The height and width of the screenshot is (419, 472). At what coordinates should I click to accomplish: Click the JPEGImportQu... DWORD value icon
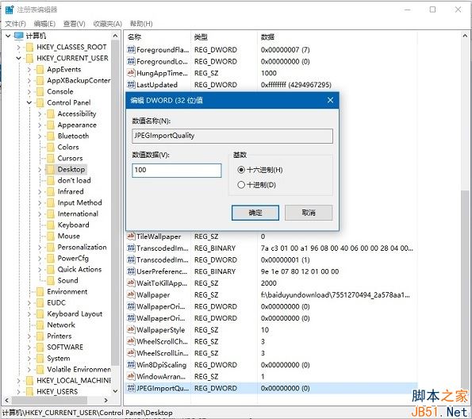coord(131,388)
